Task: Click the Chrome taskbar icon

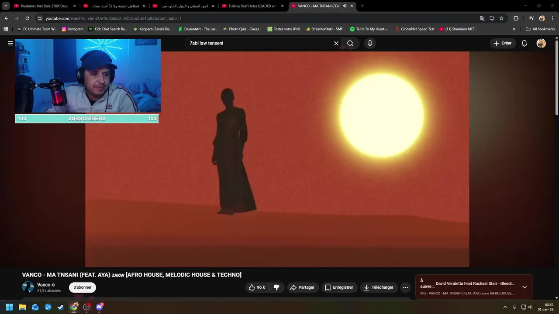Action: pyautogui.click(x=74, y=307)
